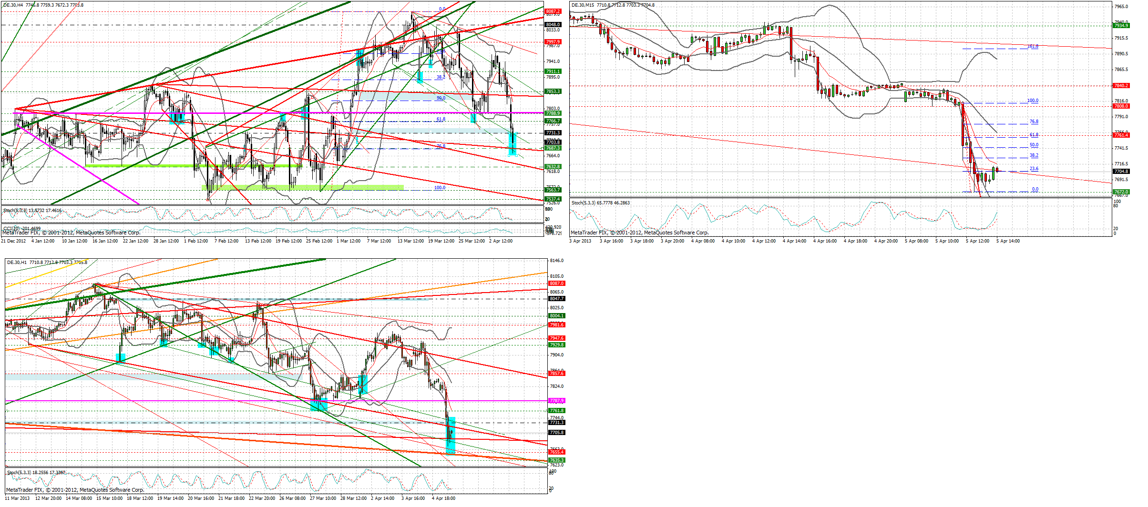This screenshot has width=1148, height=507.
Task: Click the 7965.0 scale value on M15 chart
Action: (1121, 6)
